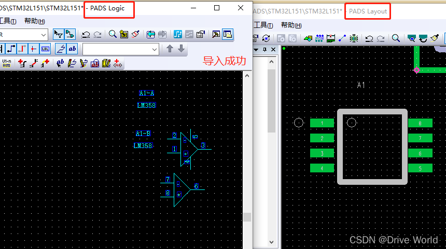The image size is (446, 249).
Task: Activate the select-nets tool in PADS Logic
Action: [x=69, y=34]
